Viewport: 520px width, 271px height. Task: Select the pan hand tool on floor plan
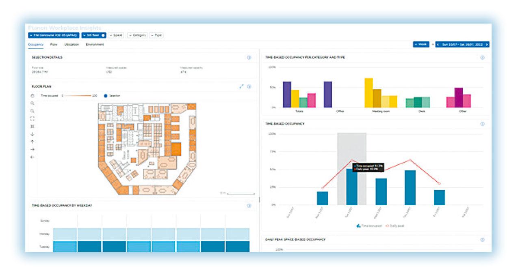[32, 96]
